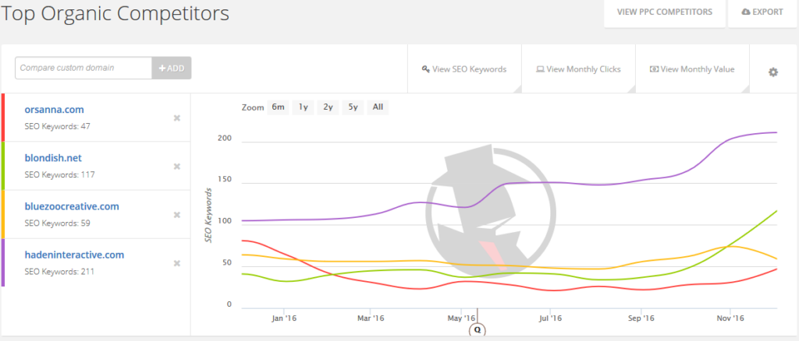The image size is (799, 341).
Task: Set chart zoom to 1y
Action: pyautogui.click(x=303, y=107)
